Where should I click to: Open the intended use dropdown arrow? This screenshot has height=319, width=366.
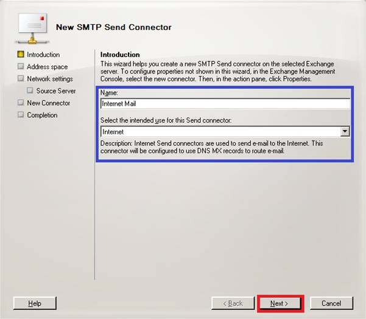click(x=345, y=131)
